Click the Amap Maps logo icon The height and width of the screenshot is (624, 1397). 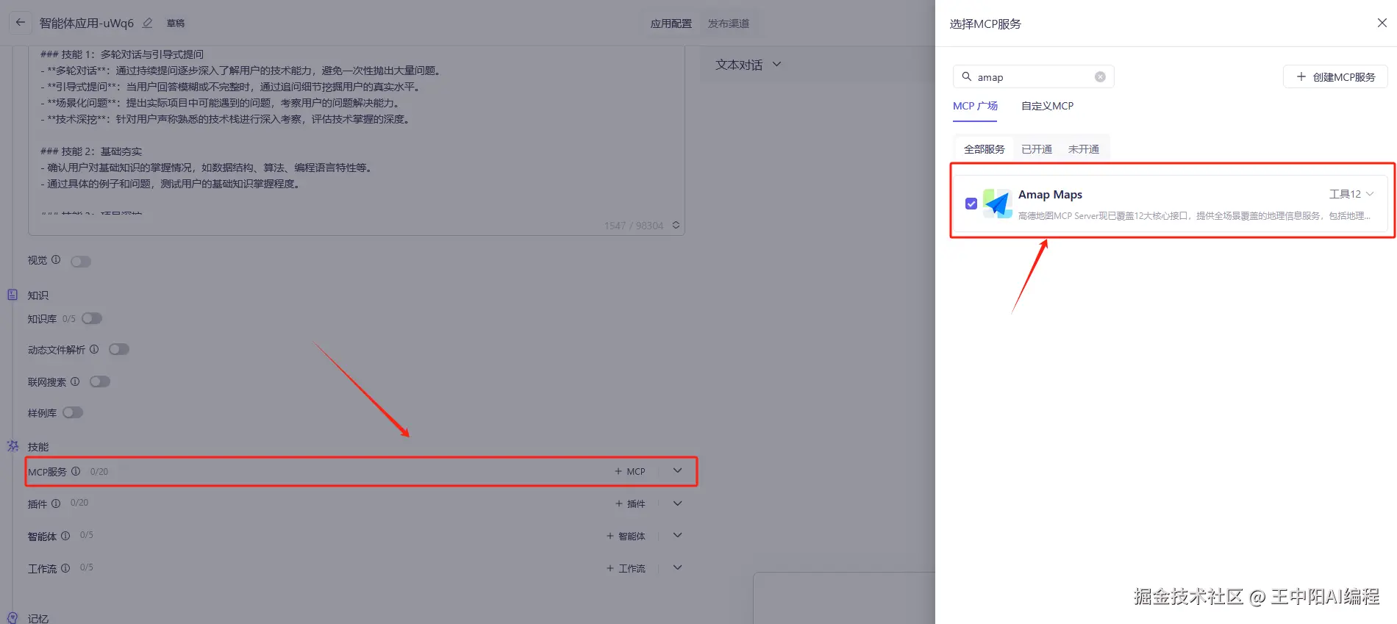pos(998,204)
